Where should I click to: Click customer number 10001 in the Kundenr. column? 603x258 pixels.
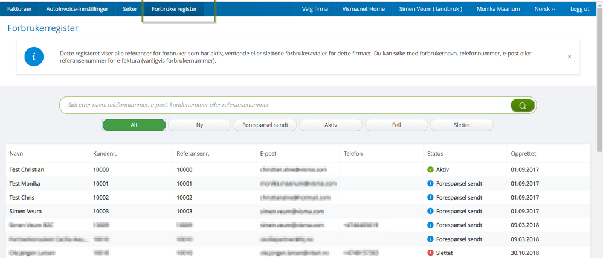click(101, 183)
